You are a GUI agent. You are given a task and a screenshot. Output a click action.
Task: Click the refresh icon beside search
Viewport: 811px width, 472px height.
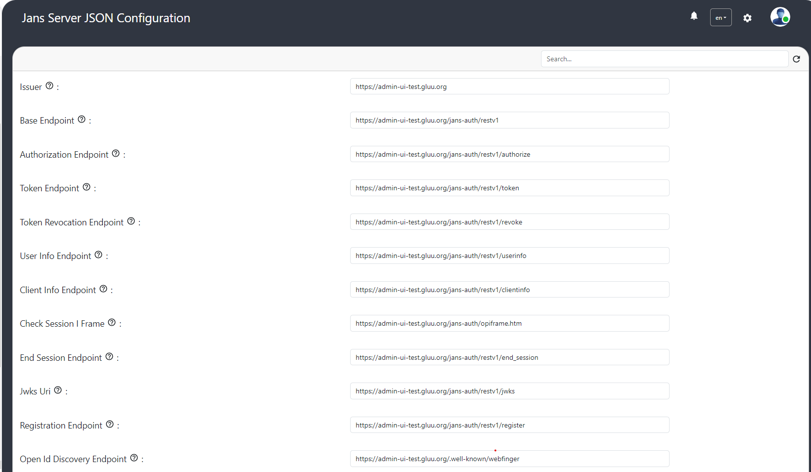pyautogui.click(x=796, y=59)
